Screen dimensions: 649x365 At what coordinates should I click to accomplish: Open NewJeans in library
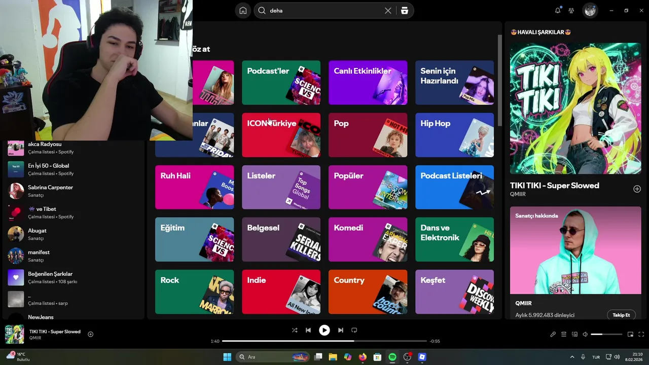74,316
